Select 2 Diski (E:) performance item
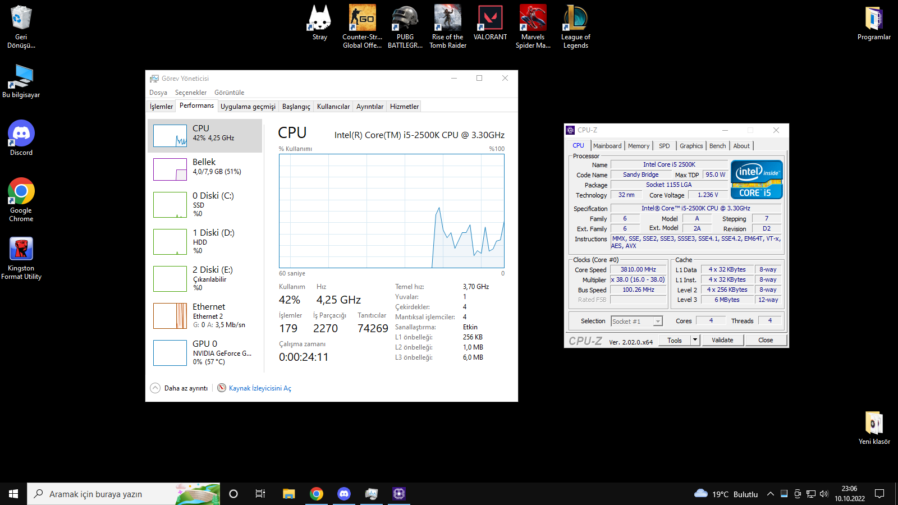 (205, 279)
